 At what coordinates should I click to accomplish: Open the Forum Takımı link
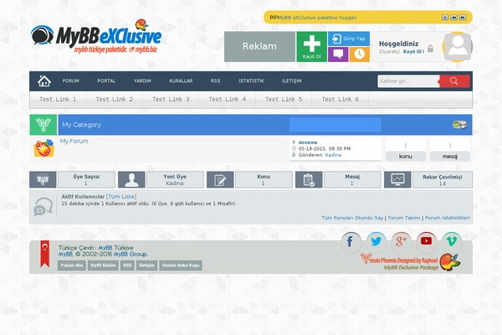[x=404, y=218]
